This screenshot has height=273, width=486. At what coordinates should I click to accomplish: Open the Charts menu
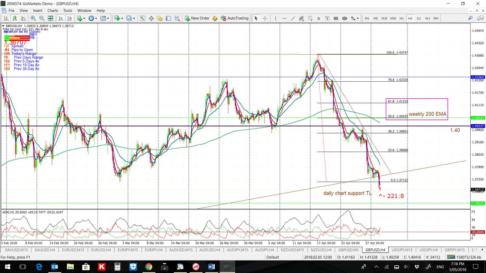(53, 11)
